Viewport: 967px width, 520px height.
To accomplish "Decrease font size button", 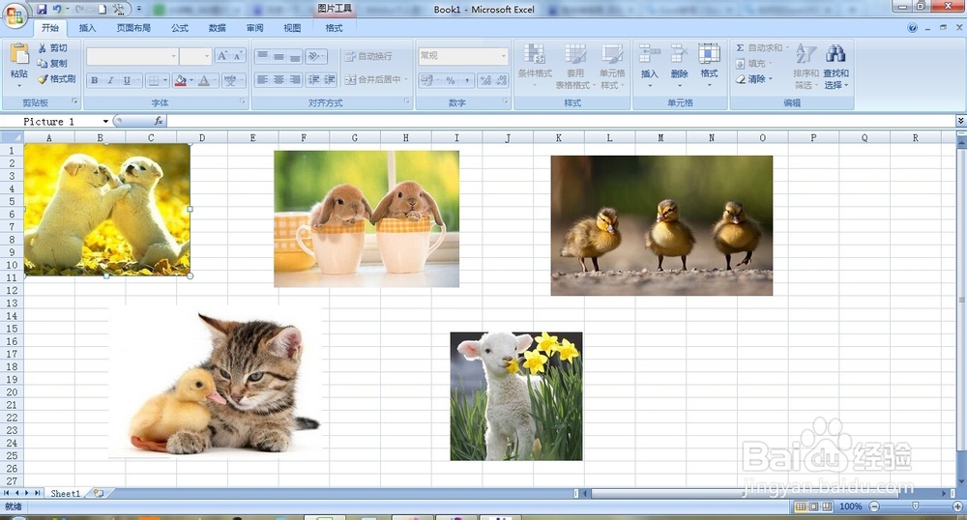I will point(238,56).
